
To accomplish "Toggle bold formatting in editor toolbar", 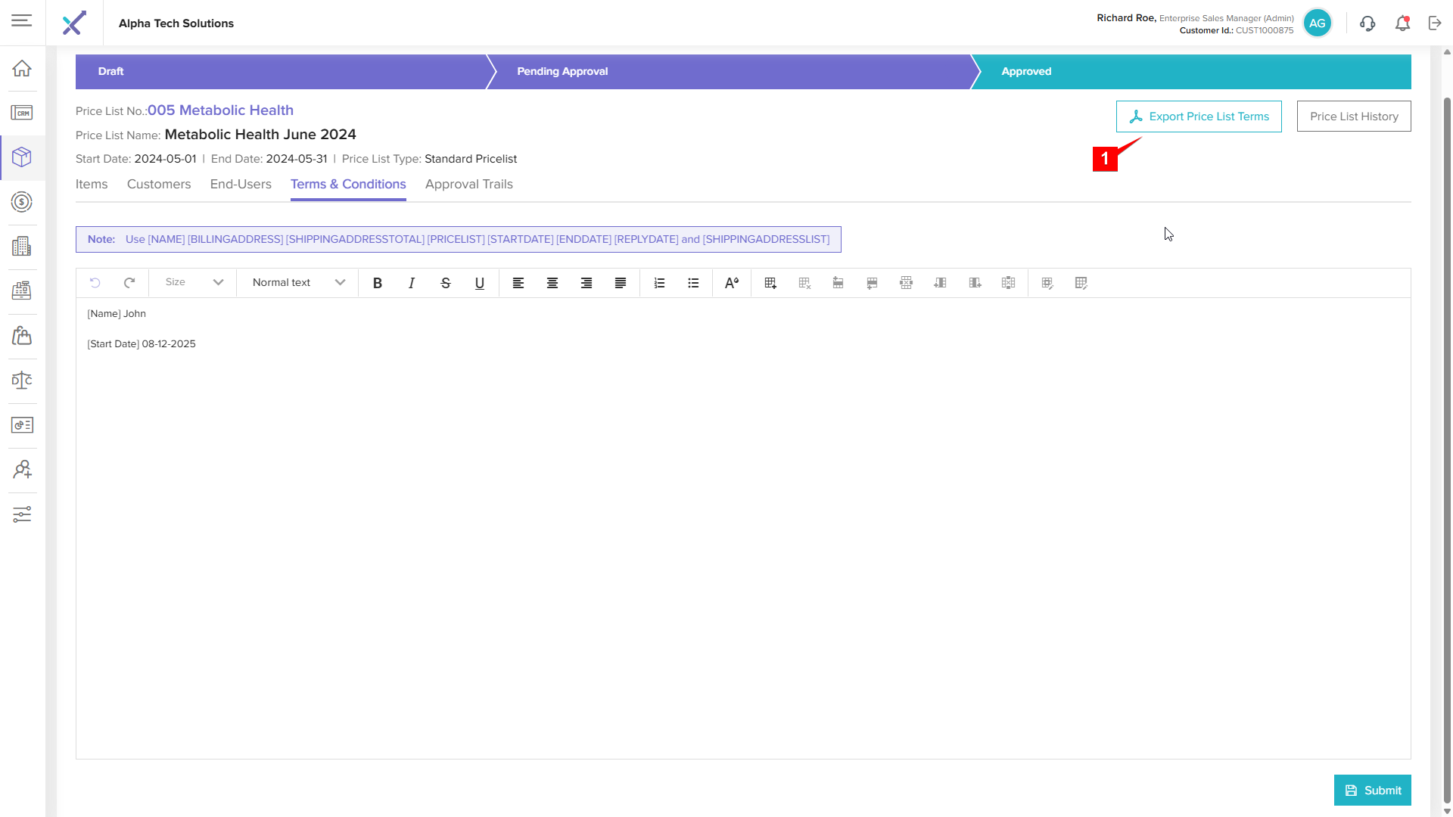I will pos(378,283).
